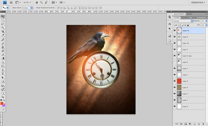Hide Layer 9 with its eye icon
The image size is (208, 126).
point(175,81)
